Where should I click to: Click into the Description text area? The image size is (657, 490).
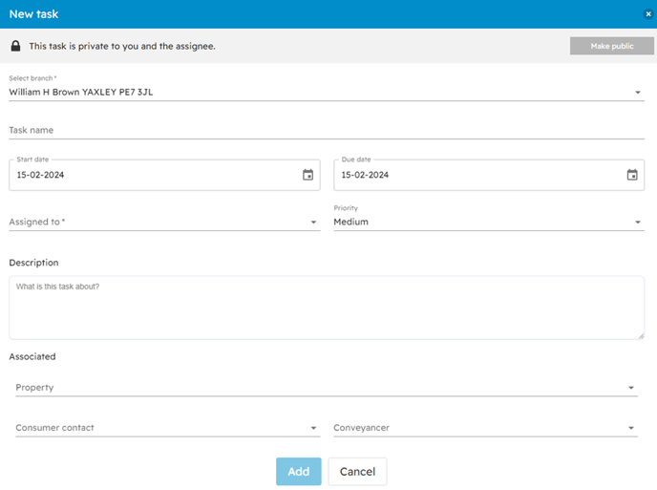click(325, 308)
